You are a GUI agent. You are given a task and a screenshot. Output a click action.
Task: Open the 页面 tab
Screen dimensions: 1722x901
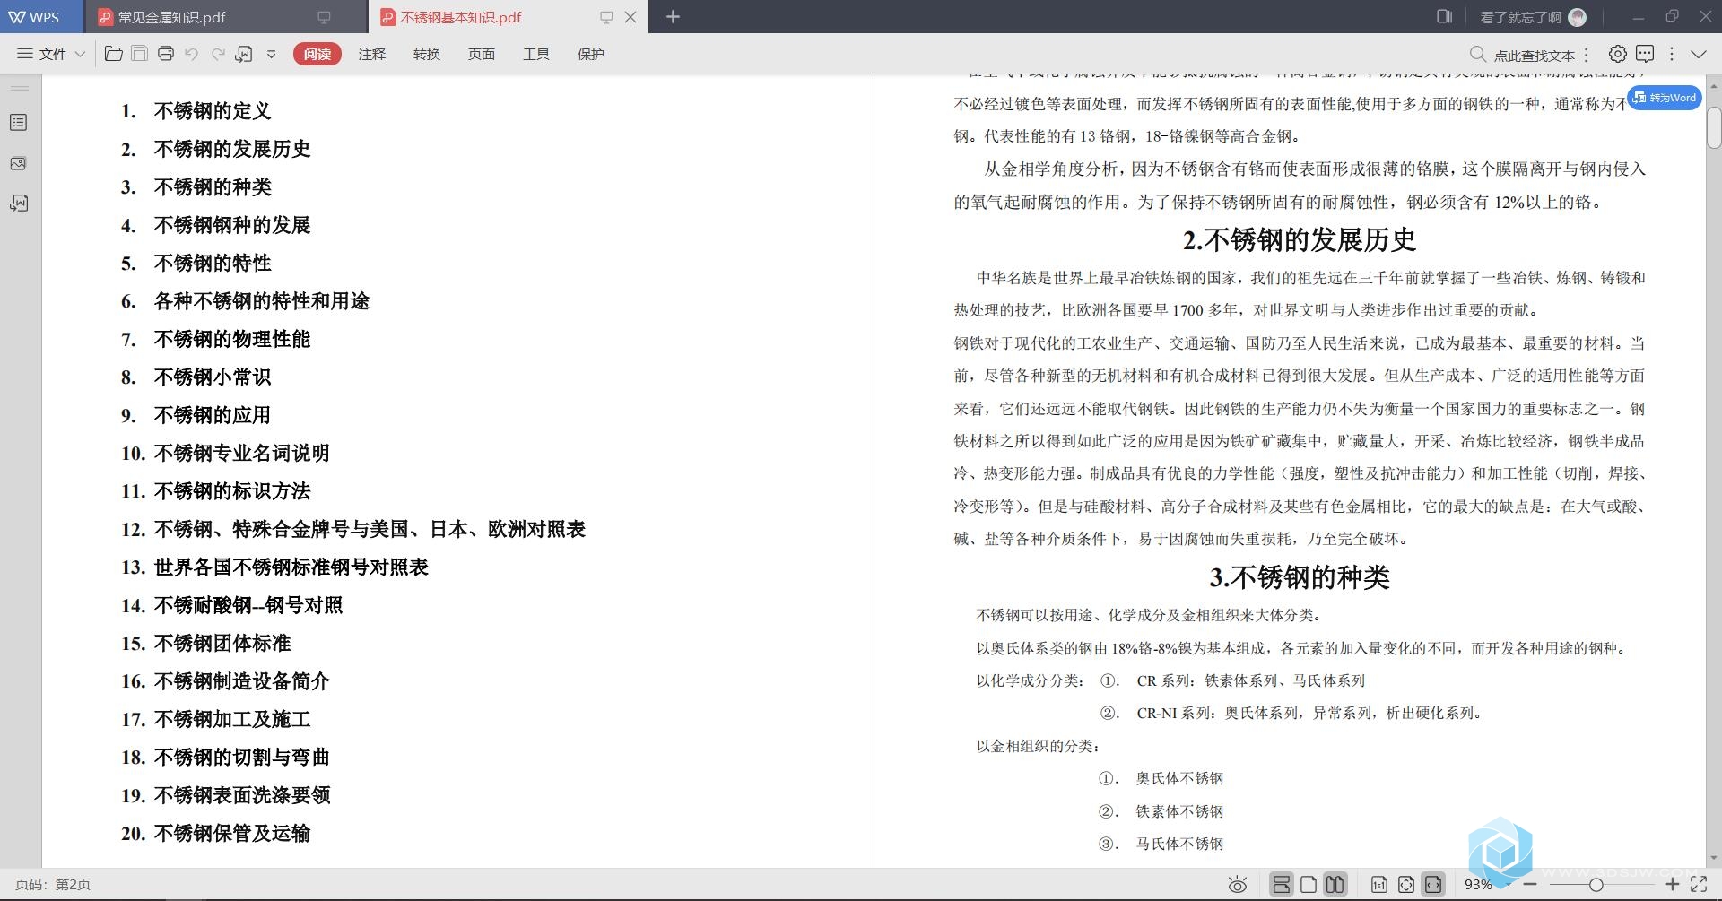(x=481, y=54)
